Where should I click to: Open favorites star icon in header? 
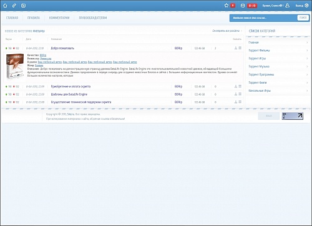point(227,6)
